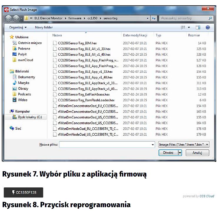Click the Nowy folder toolbar button

(x=44, y=27)
